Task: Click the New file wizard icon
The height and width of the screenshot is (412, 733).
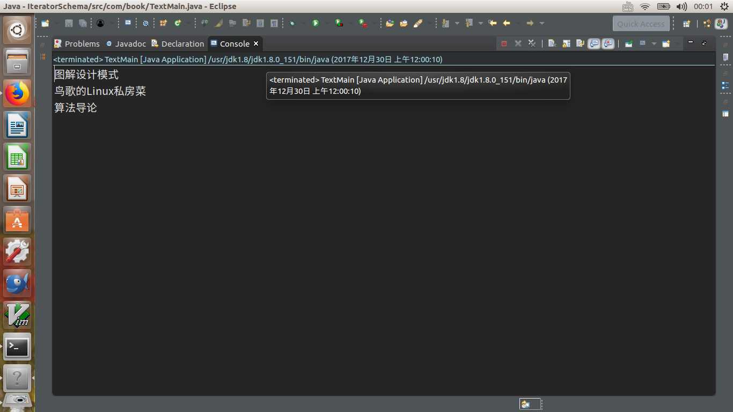Action: tap(45, 23)
